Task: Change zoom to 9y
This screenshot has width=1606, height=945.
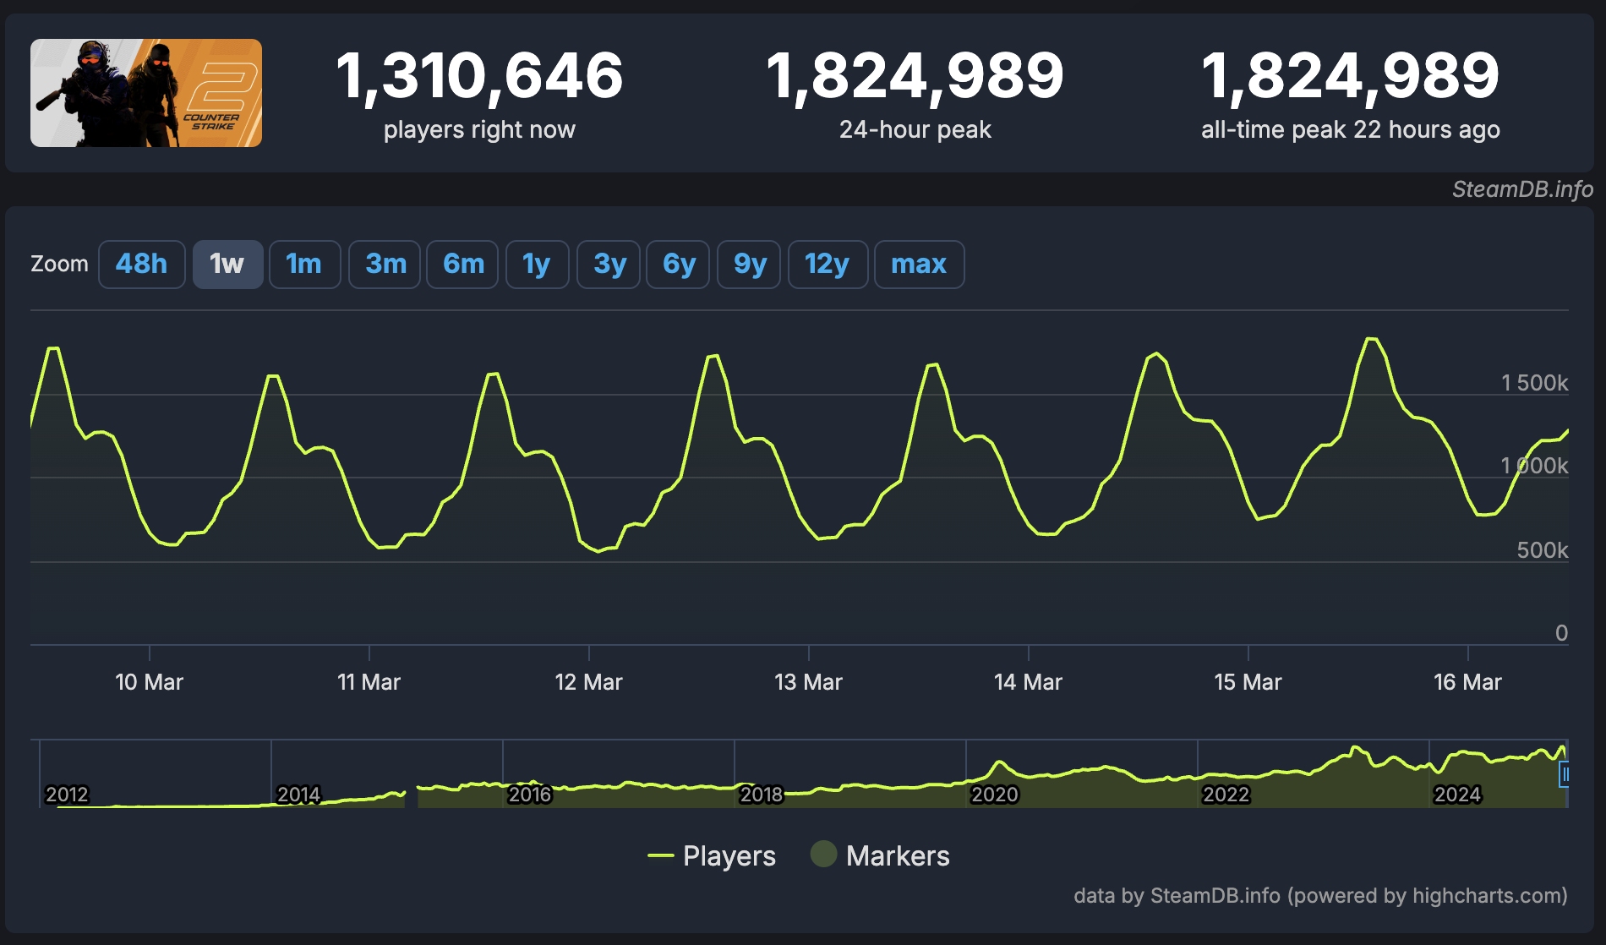Action: pos(749,265)
